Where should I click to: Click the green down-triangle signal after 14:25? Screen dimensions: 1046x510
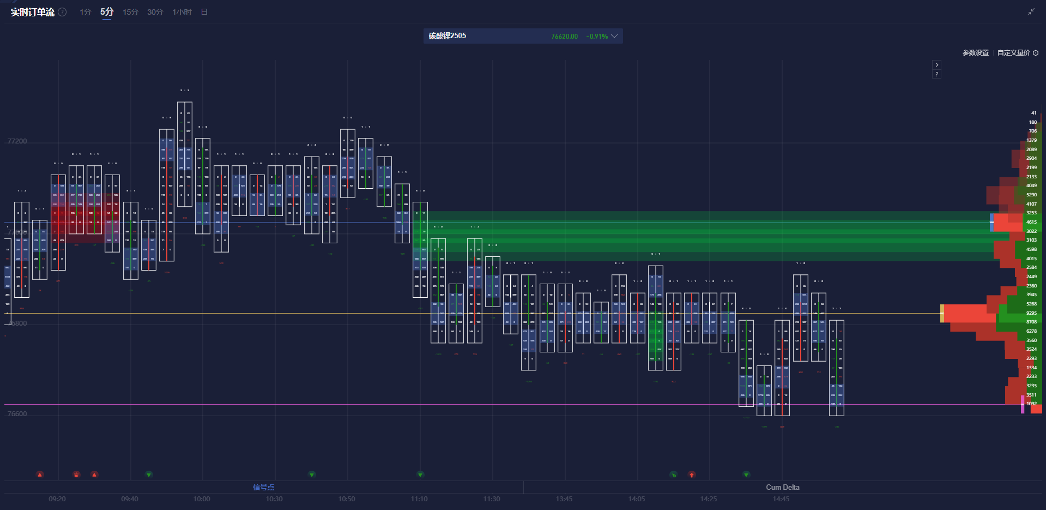[746, 475]
